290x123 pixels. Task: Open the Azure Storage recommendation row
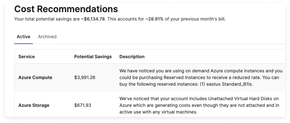[x=150, y=105]
